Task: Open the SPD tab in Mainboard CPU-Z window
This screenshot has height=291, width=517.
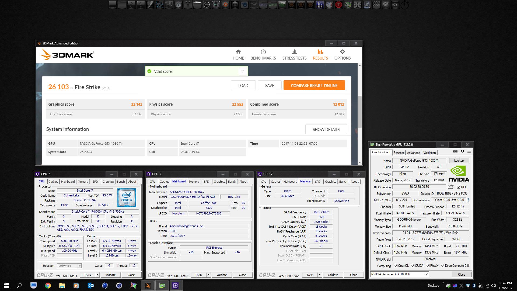Action: [206, 182]
